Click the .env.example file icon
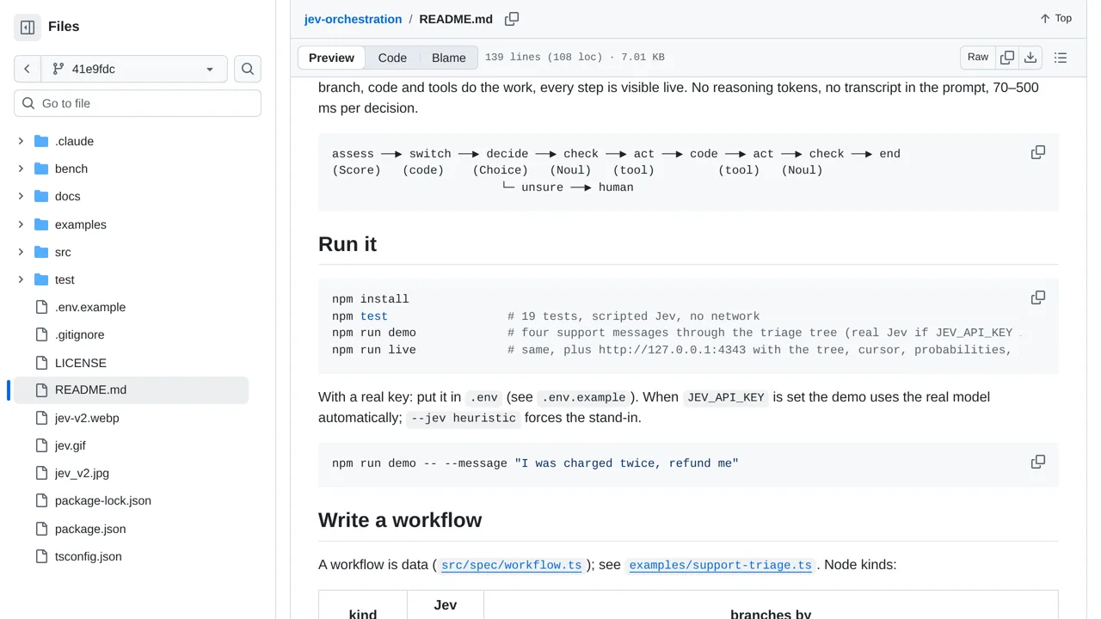 [41, 307]
